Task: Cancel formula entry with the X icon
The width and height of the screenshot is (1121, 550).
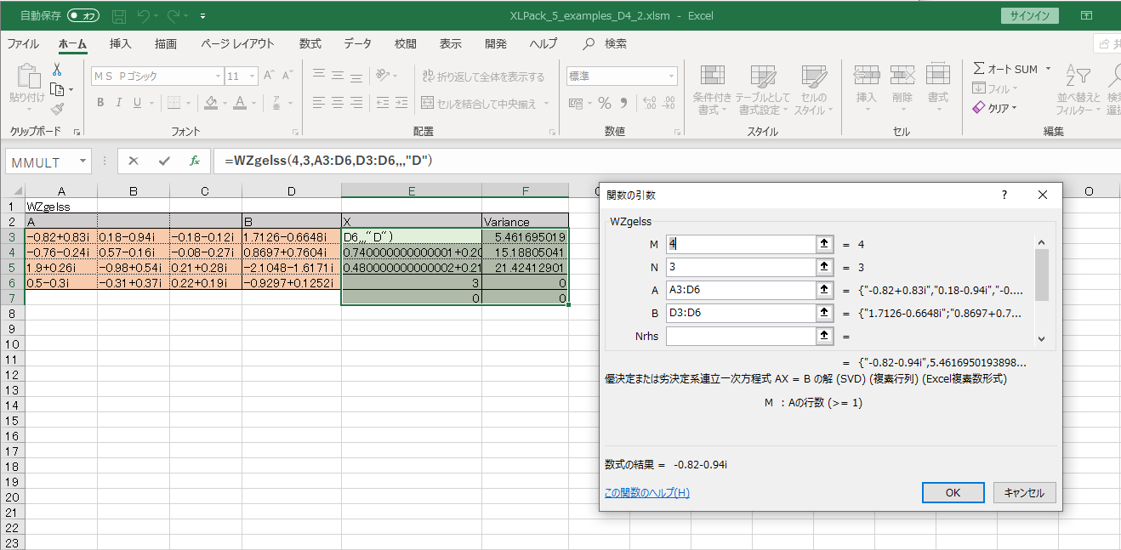Action: tap(134, 161)
